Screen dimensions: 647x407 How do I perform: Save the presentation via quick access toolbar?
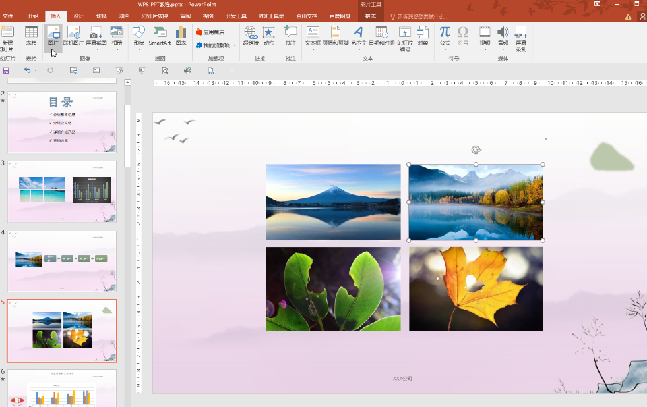click(6, 70)
